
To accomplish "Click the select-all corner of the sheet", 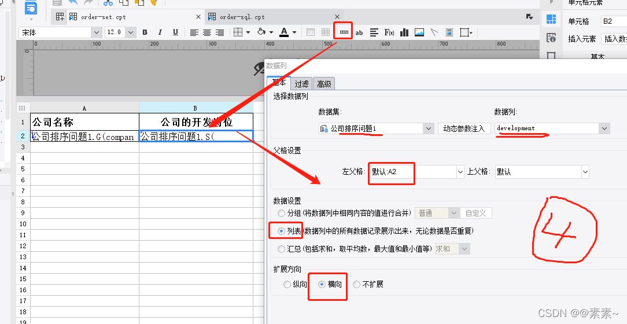I will 23,108.
